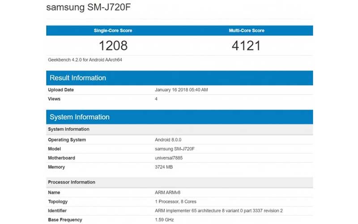Click the 'Model' row label

[54, 149]
